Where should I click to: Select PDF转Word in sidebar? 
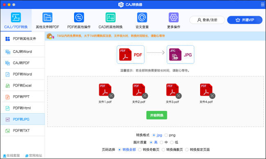[x=23, y=74]
